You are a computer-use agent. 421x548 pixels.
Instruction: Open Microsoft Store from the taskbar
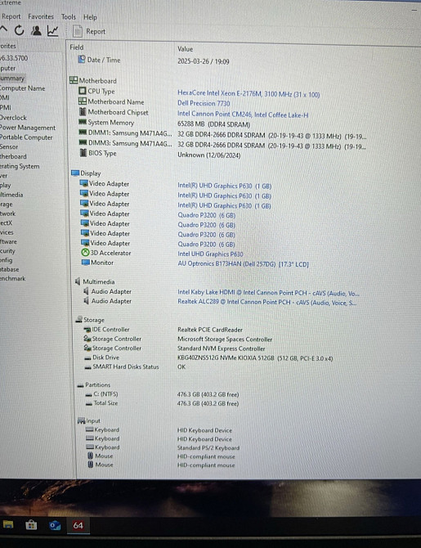[31, 524]
